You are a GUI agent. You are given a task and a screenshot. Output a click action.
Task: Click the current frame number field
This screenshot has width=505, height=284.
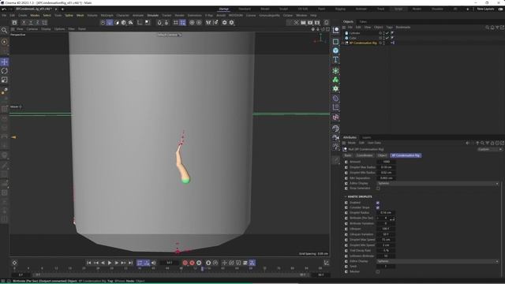[x=169, y=263]
